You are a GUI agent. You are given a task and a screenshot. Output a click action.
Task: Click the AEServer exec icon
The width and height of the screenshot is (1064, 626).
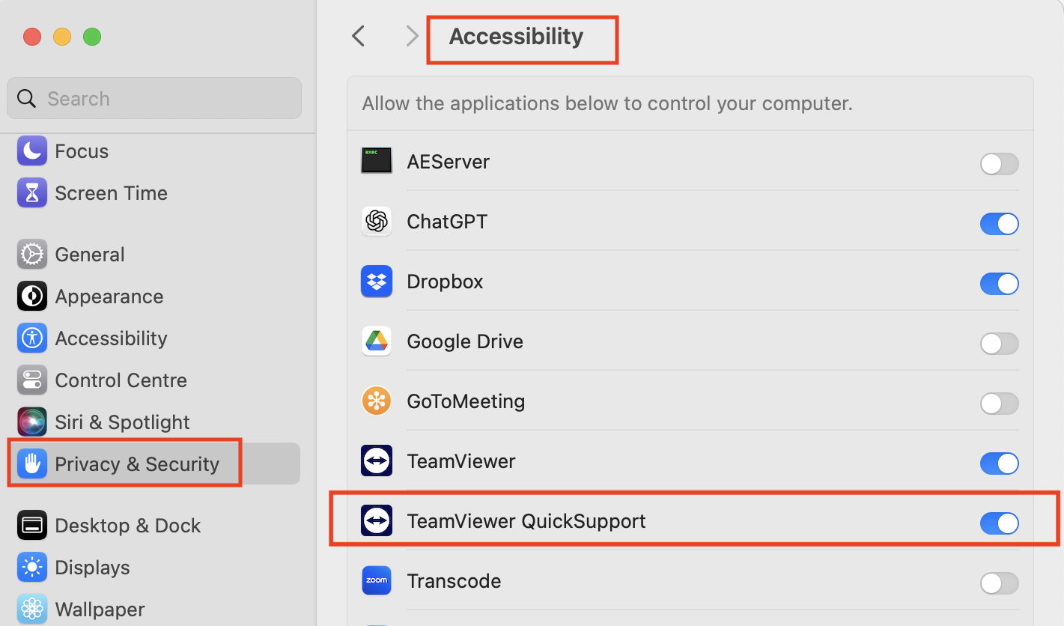coord(377,162)
